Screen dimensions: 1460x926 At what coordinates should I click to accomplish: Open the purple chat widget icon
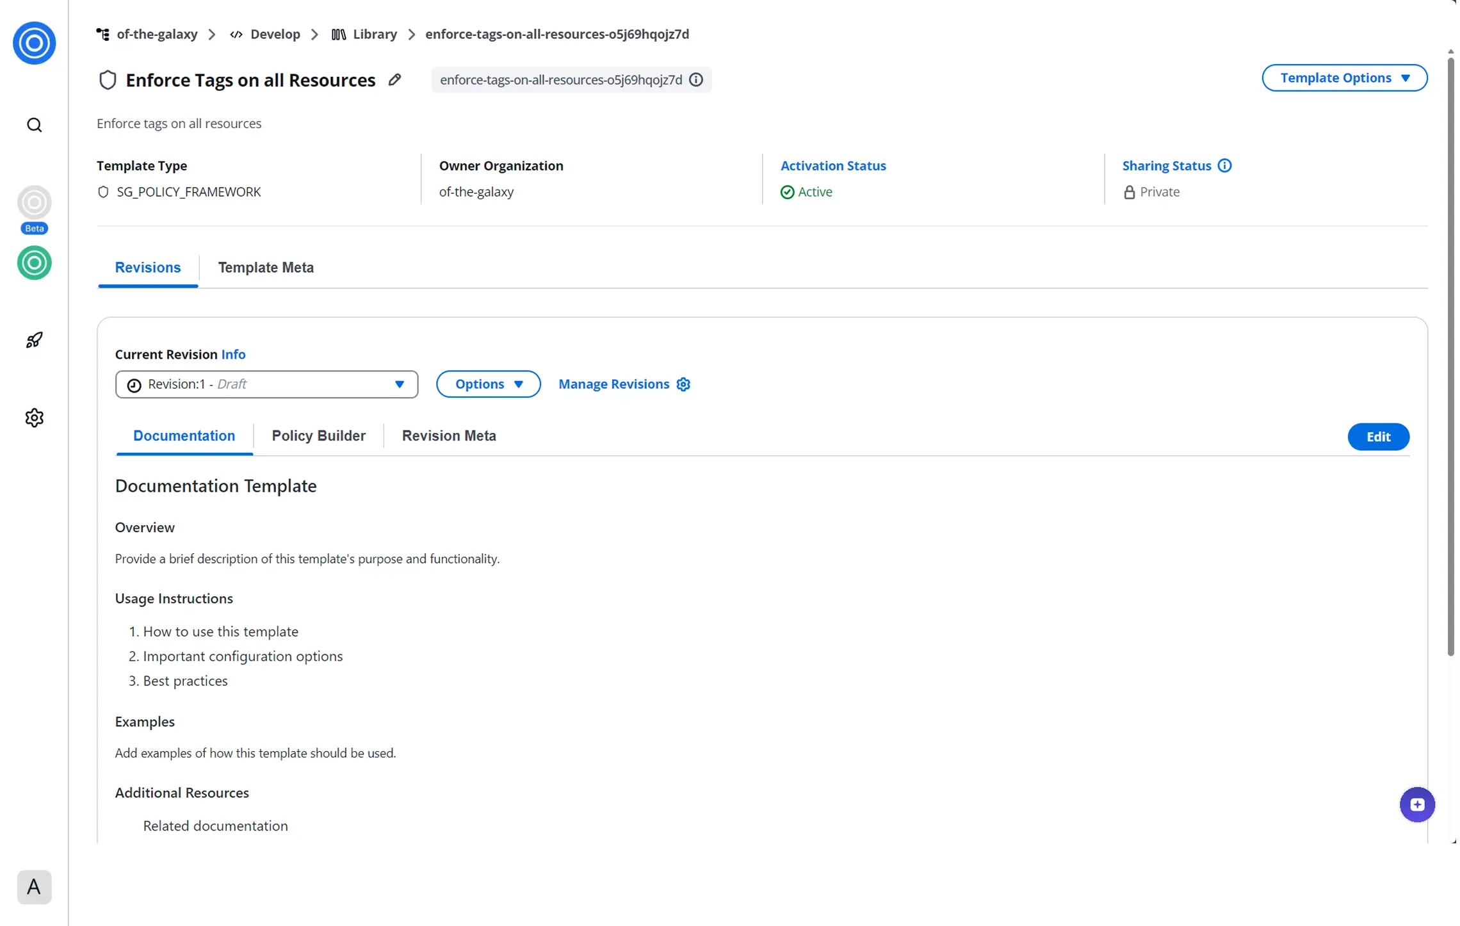click(1417, 804)
